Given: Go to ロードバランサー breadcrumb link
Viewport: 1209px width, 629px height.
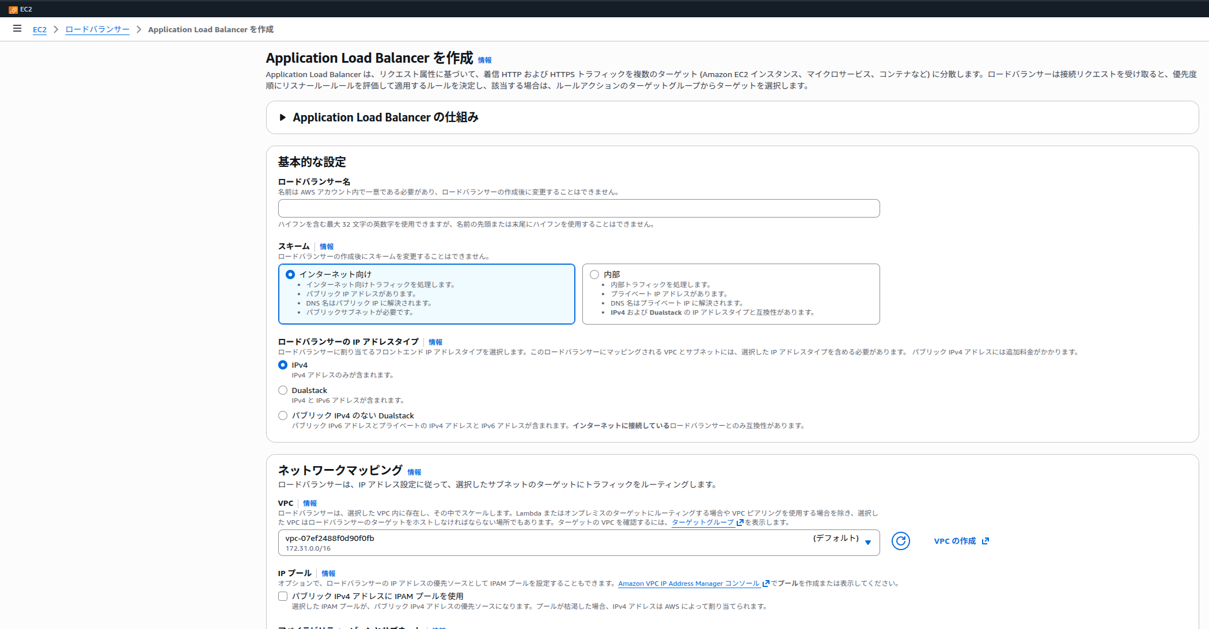Looking at the screenshot, I should click(97, 30).
